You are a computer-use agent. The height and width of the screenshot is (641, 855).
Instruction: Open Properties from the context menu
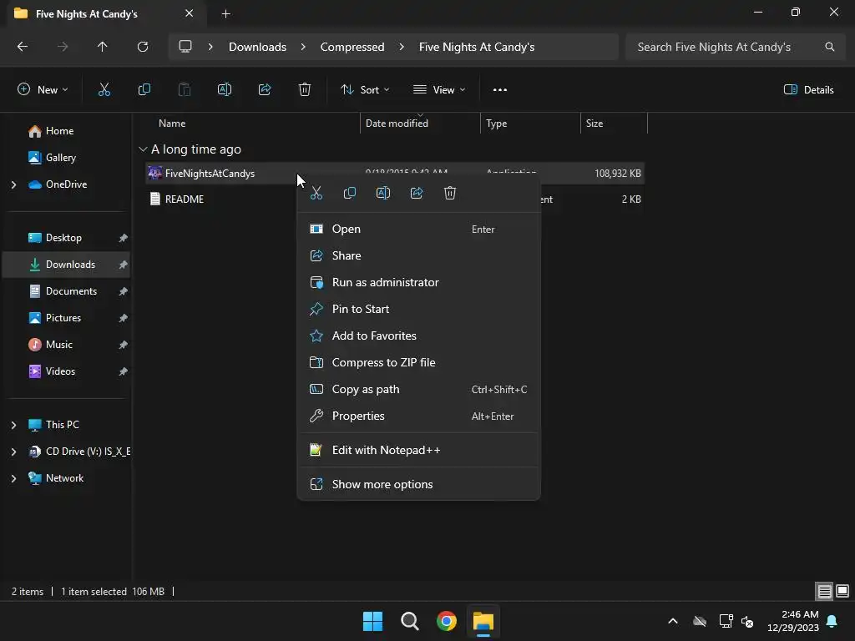[x=419, y=416]
